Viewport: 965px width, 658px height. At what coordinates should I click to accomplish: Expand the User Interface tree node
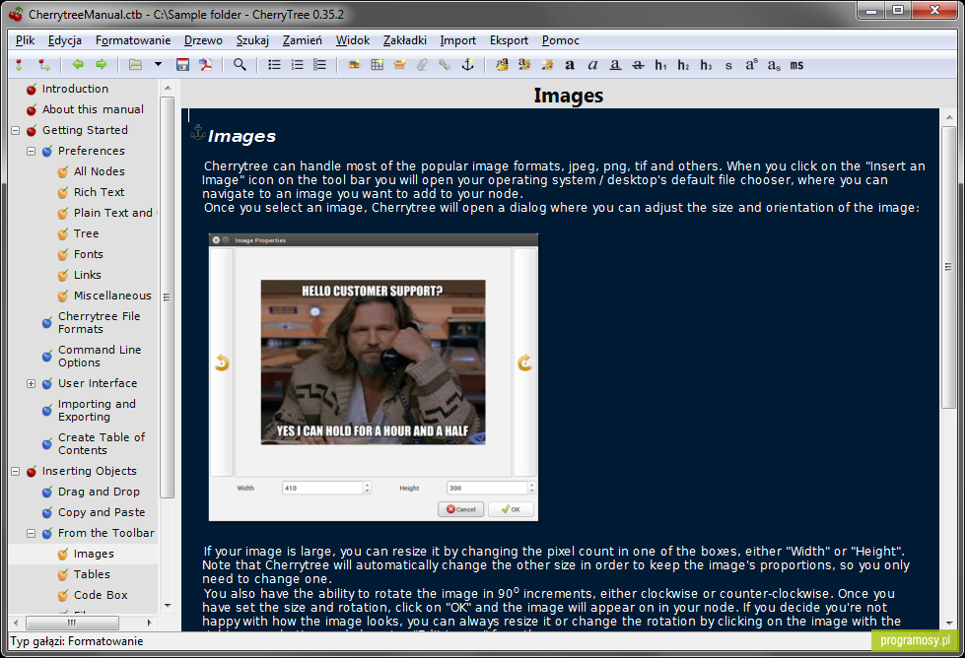click(31, 384)
